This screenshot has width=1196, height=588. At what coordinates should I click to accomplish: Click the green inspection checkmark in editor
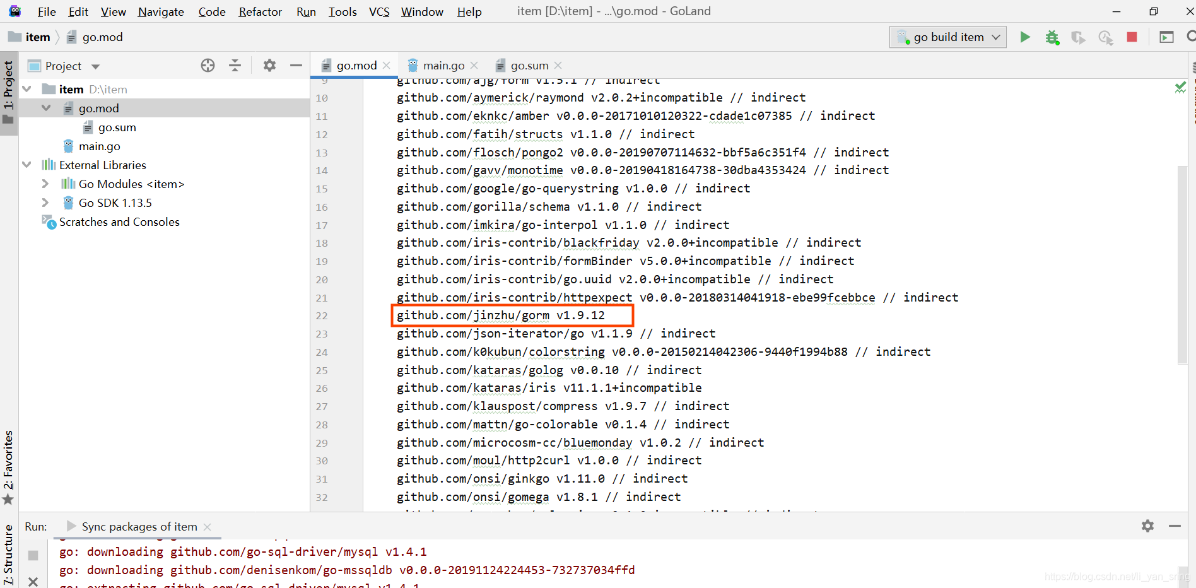pos(1180,88)
